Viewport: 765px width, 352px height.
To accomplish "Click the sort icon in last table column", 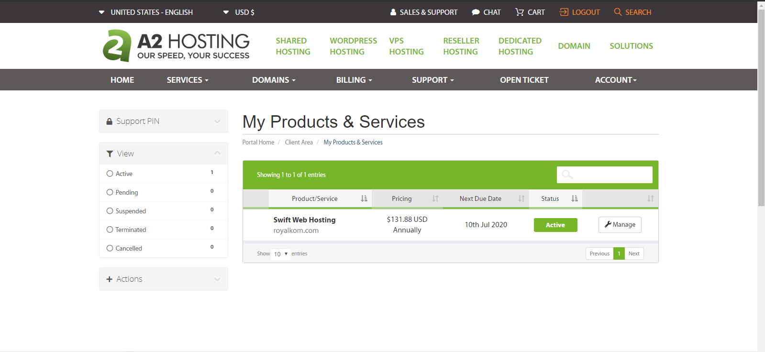I will 651,198.
